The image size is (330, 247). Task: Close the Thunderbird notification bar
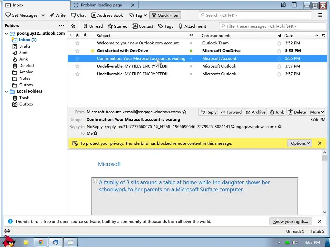tap(319, 221)
